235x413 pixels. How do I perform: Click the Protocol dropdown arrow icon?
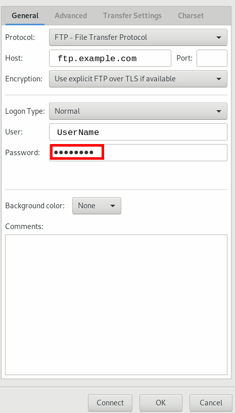pyautogui.click(x=218, y=38)
